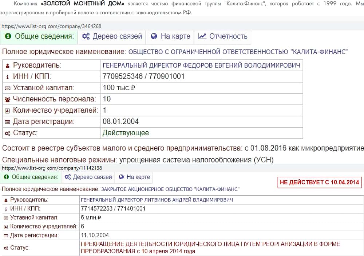The width and height of the screenshot is (364, 256).
Task: Select founders count value '6'
Action: (82, 226)
